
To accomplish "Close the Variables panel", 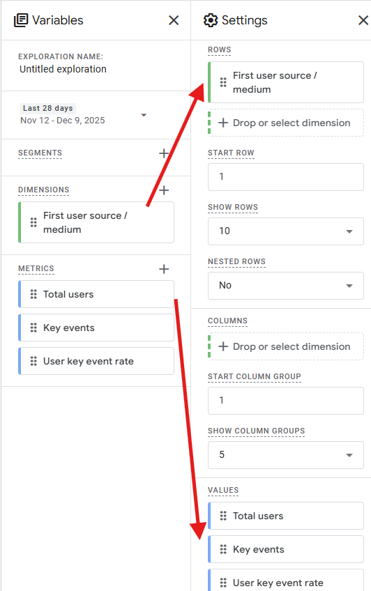I will point(174,20).
